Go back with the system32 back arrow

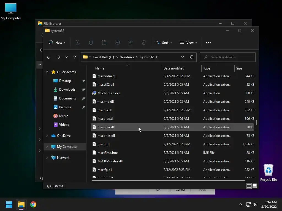tap(49, 57)
